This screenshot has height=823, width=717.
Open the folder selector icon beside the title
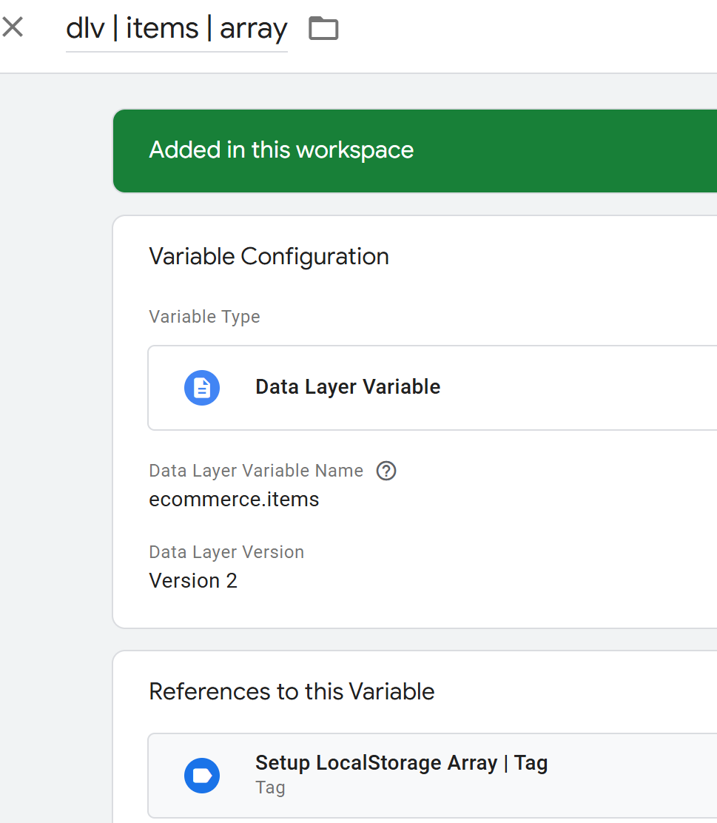point(323,29)
